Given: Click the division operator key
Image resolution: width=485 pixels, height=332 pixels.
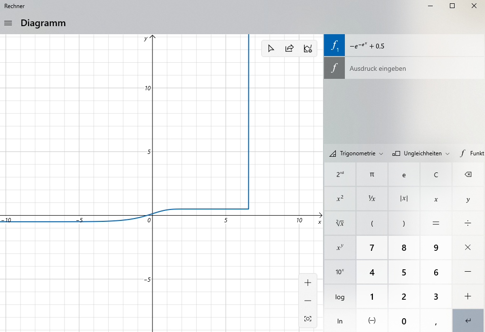Looking at the screenshot, I should pos(468,223).
